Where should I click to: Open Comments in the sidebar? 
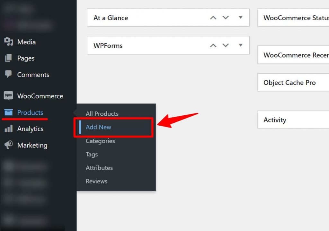[x=33, y=75]
